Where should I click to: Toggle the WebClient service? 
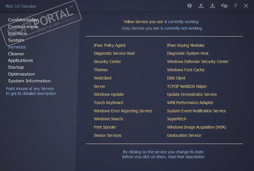103,78
